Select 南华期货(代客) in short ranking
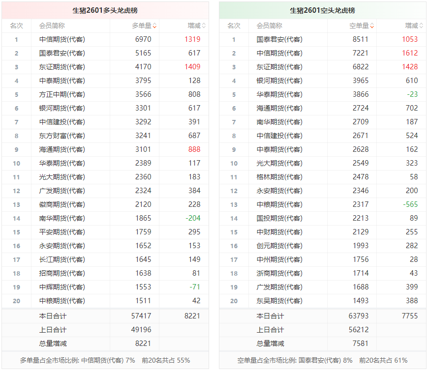The width and height of the screenshot is (428, 371). [x=279, y=122]
